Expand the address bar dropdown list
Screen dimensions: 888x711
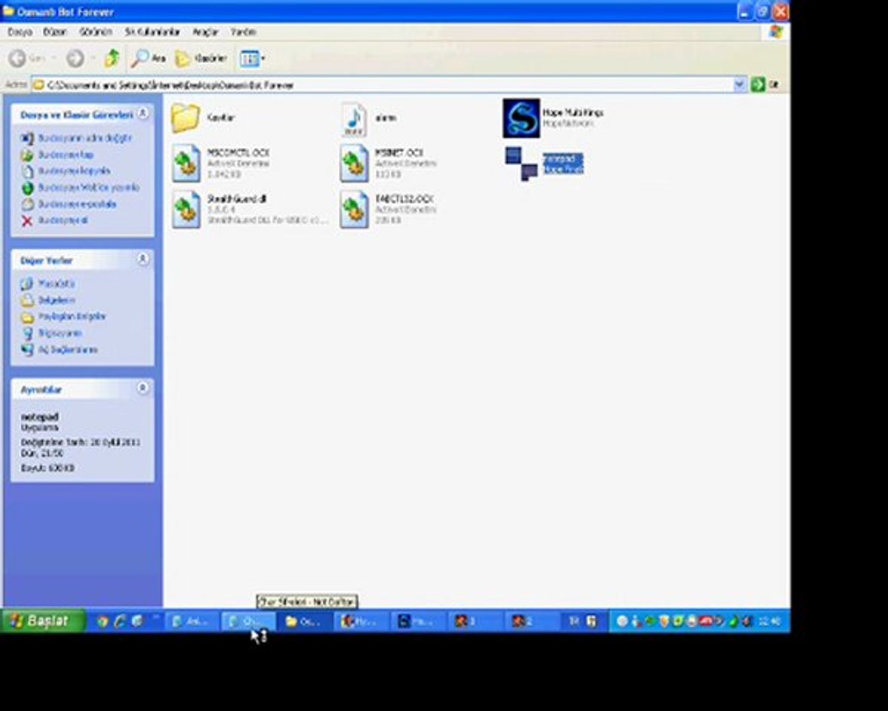pos(739,84)
